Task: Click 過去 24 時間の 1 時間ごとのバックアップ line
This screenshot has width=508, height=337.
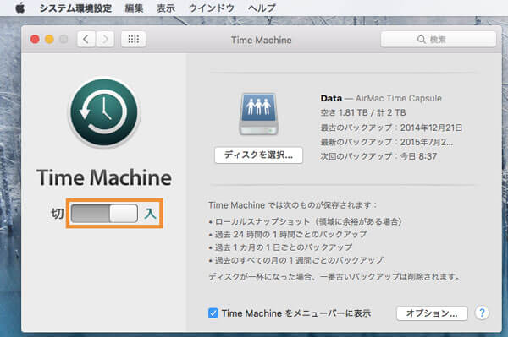Action: (x=288, y=235)
